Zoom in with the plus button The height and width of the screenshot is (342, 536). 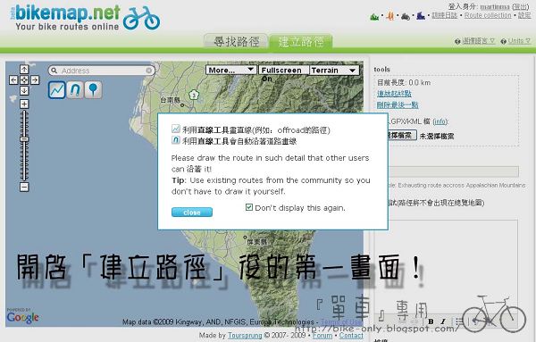tap(24, 104)
